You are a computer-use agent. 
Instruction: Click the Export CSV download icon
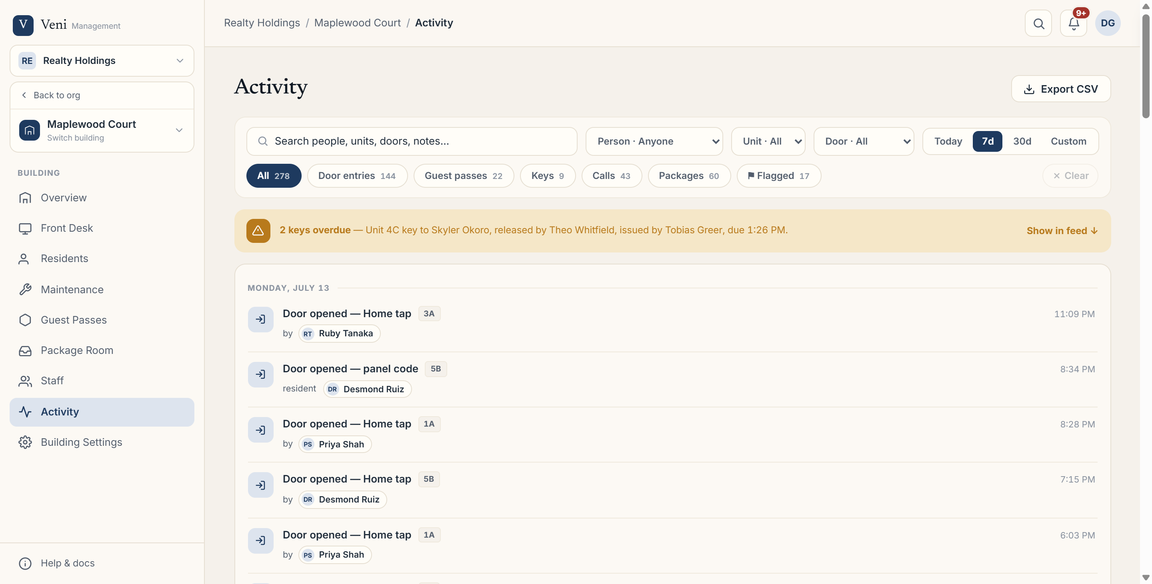coord(1029,89)
